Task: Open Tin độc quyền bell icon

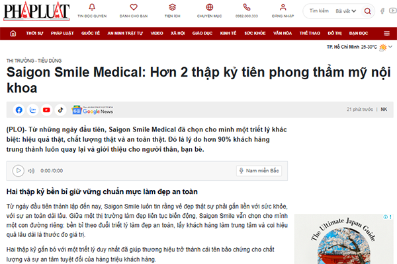Action: (92, 7)
